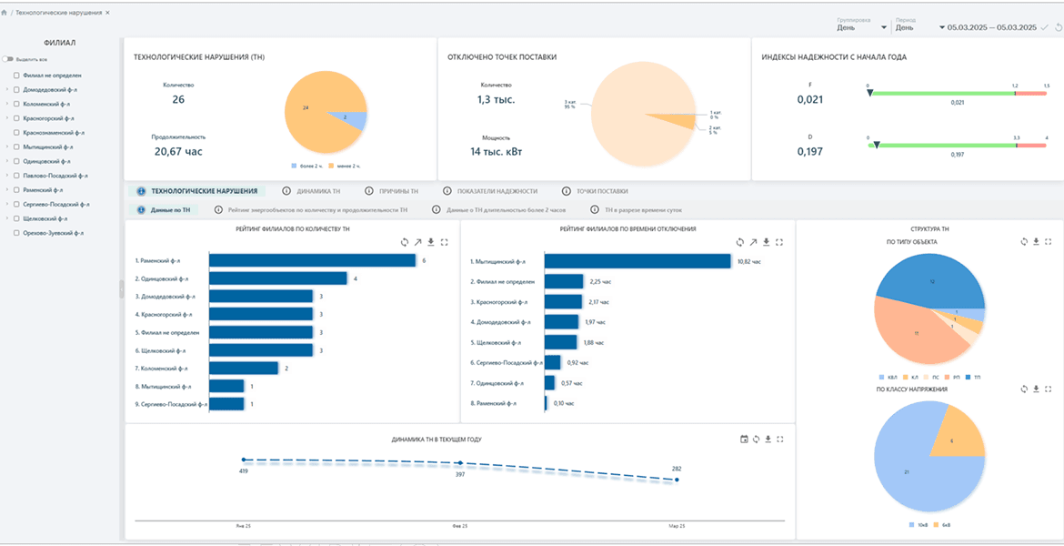Click the 'более 2 ч.' legend swatch

(294, 166)
